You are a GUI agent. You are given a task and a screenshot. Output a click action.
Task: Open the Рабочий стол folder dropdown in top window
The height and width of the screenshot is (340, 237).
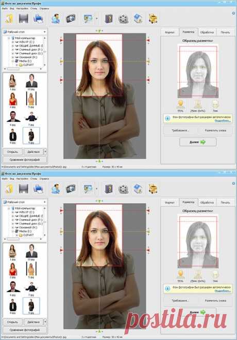44,32
